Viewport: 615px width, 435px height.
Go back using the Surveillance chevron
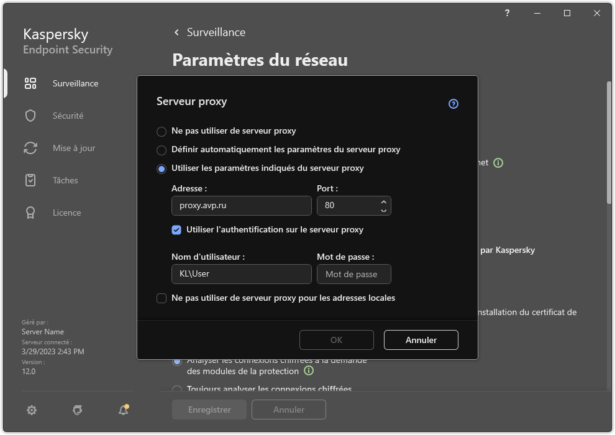coord(175,32)
